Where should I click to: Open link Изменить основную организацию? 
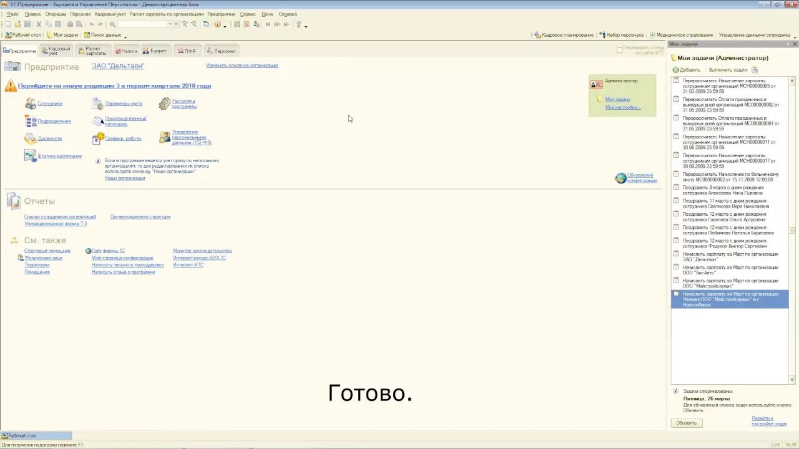pos(242,65)
